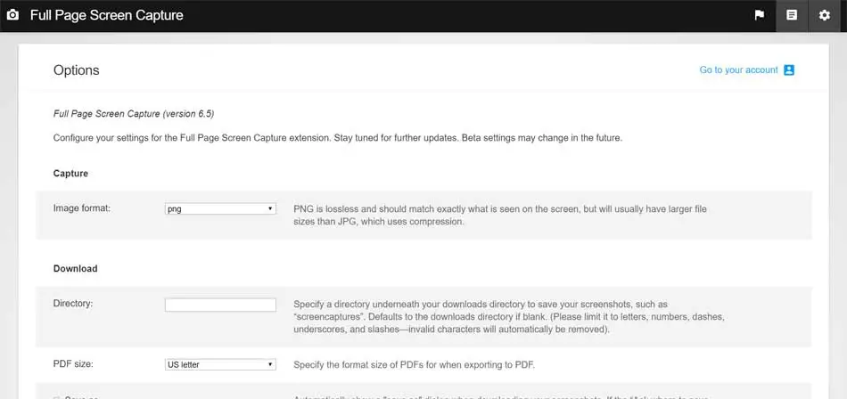Open the document list icon in the header
This screenshot has height=399, width=847.
792,15
